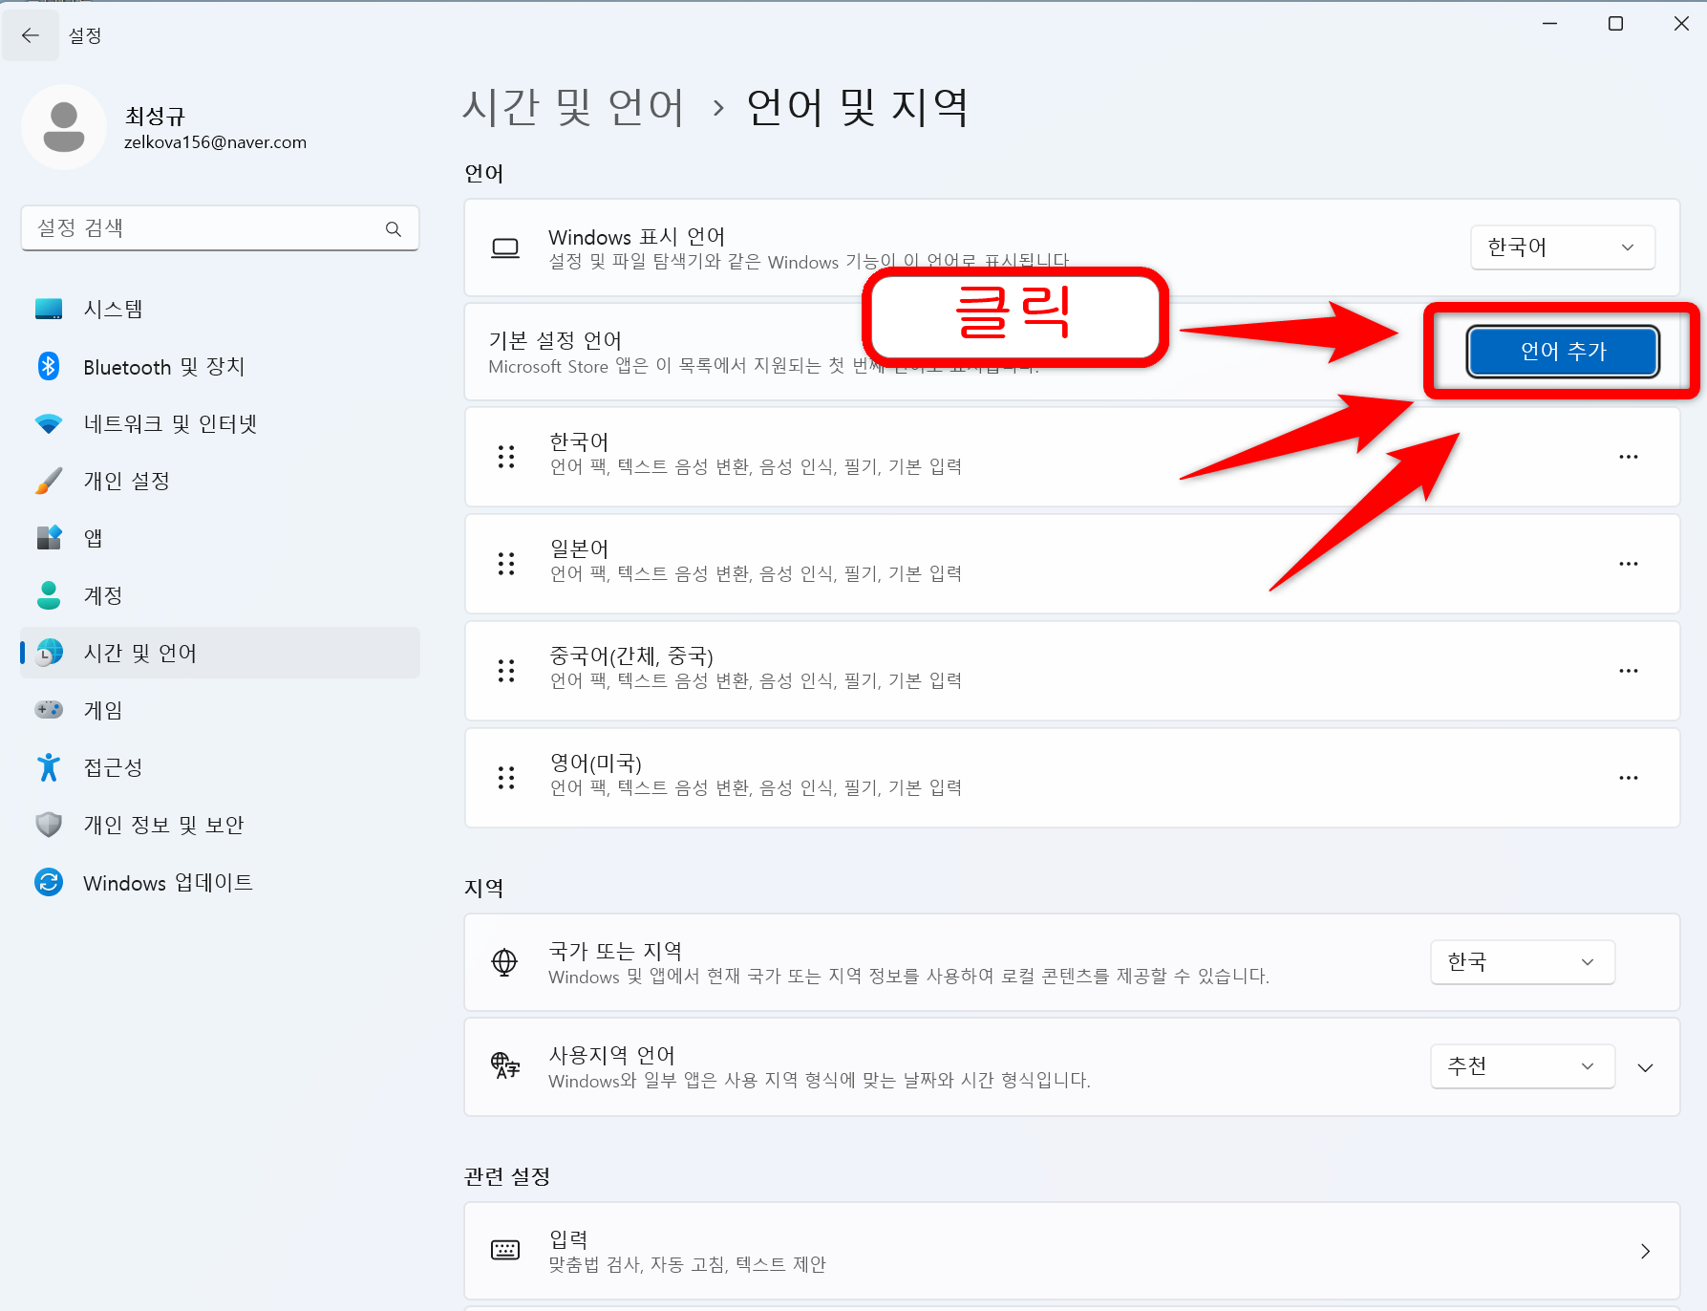The image size is (1707, 1311).
Task: Open 개인 설정 paintbrush icon
Action: coord(49,481)
